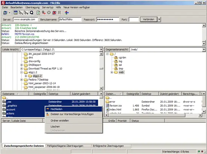The width and height of the screenshot is (207, 154).
Task: Choose Dateien zur Warteschlange hinzufügen
Action: tap(74, 114)
